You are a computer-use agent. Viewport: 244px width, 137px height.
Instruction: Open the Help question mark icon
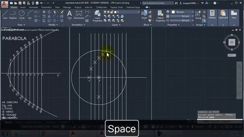coord(215,3)
